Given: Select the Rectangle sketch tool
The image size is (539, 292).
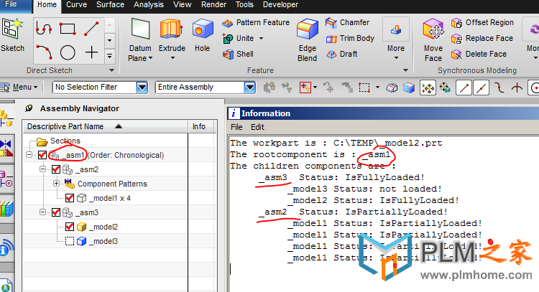Looking at the screenshot, I should point(68,29).
